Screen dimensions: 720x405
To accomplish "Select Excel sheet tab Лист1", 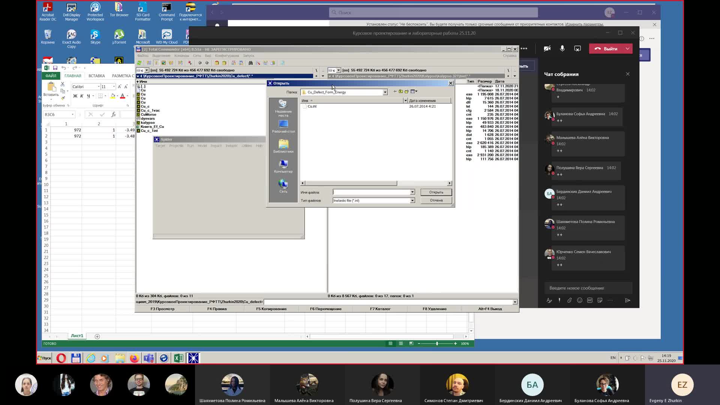I will (77, 336).
